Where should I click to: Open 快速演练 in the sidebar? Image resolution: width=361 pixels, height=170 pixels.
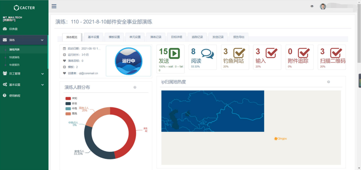pos(14,57)
